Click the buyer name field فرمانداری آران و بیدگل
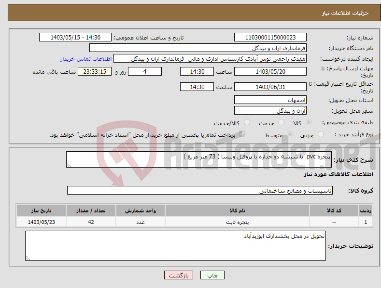This screenshot has width=381, height=288. click(198, 48)
